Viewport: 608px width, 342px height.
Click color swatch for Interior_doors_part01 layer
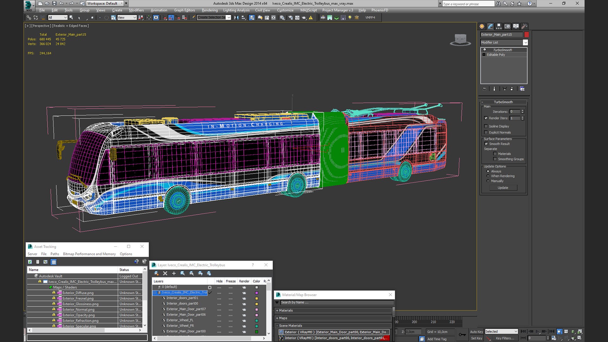(x=256, y=298)
